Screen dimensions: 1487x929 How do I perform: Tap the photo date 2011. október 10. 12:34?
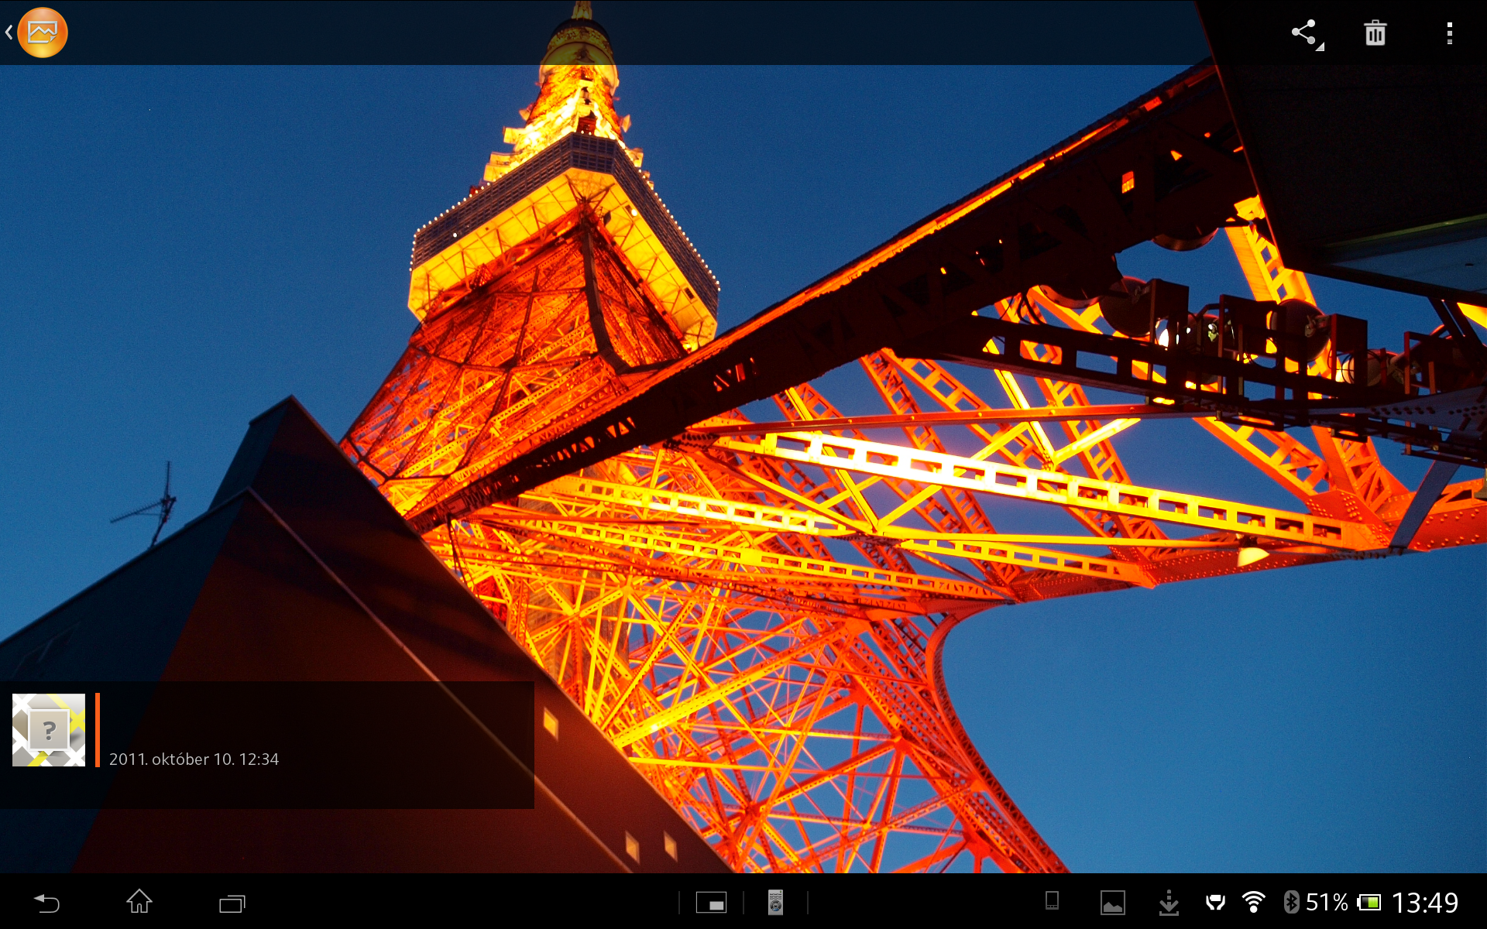coord(194,759)
